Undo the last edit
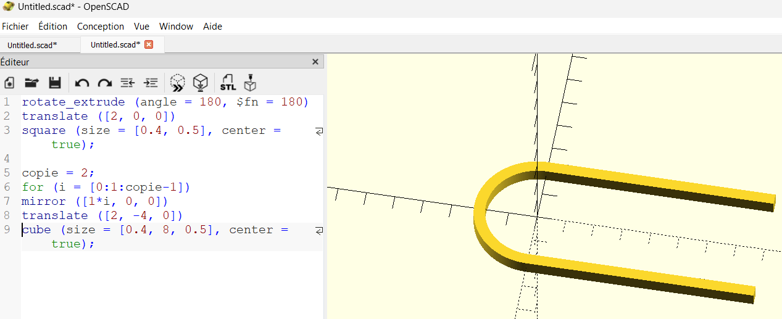782x319 pixels. (82, 83)
